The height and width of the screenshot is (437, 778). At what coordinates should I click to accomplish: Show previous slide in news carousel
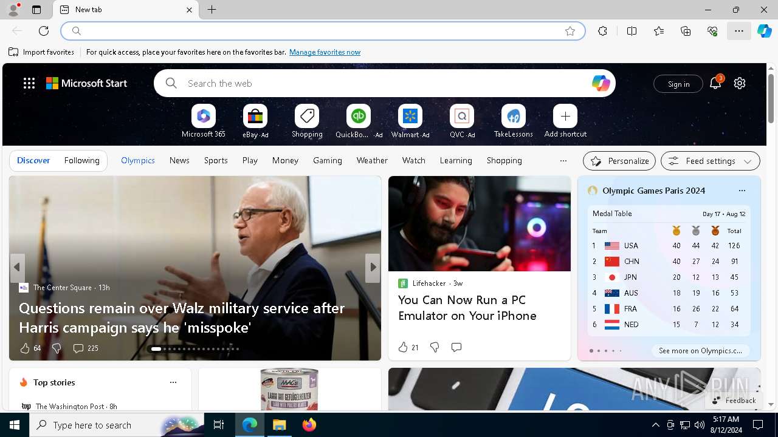coord(17,267)
